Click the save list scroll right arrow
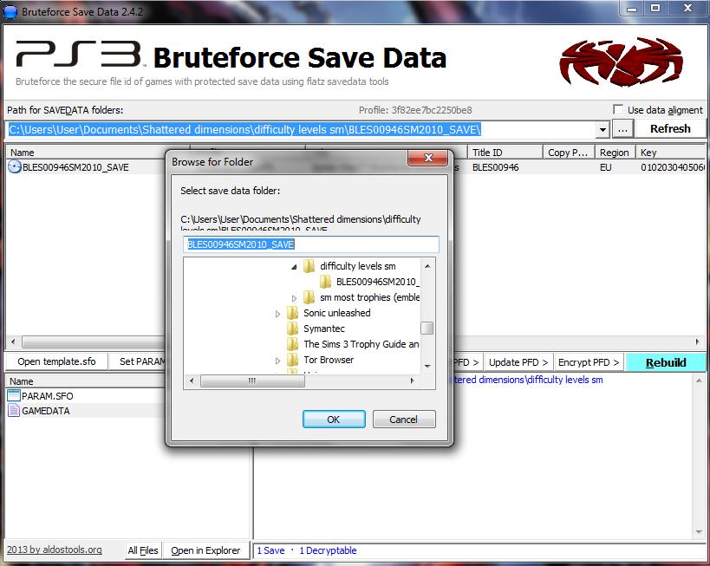 click(698, 342)
